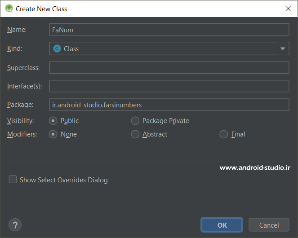Click into the Superclass text field
This screenshot has width=298, height=238.
[x=169, y=67]
